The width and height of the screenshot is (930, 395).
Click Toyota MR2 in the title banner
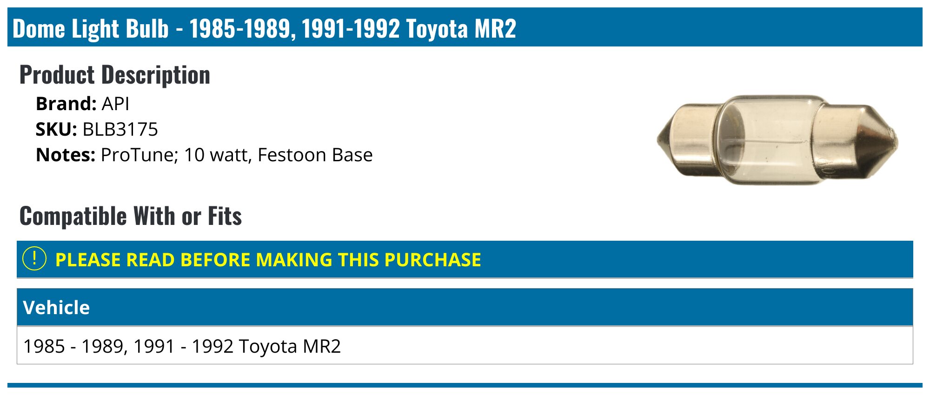[461, 29]
